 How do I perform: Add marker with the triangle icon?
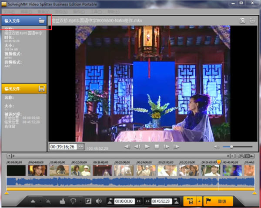pyautogui.click(x=33, y=201)
